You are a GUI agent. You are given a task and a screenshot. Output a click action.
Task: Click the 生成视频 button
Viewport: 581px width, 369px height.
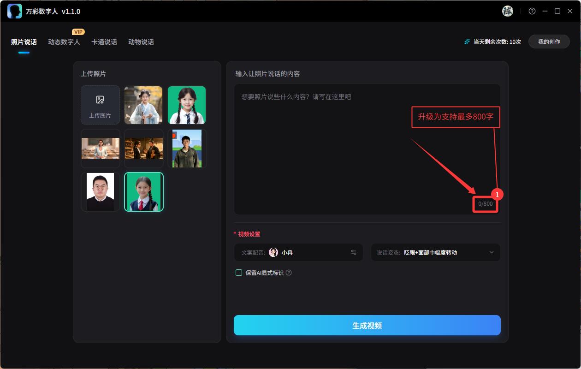(x=367, y=325)
